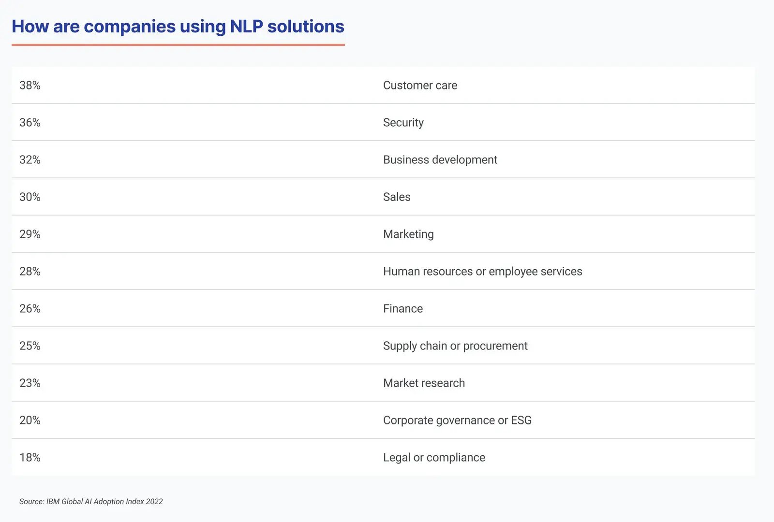The height and width of the screenshot is (522, 774).
Task: Click the 23% percentage cell
Action: coord(30,383)
